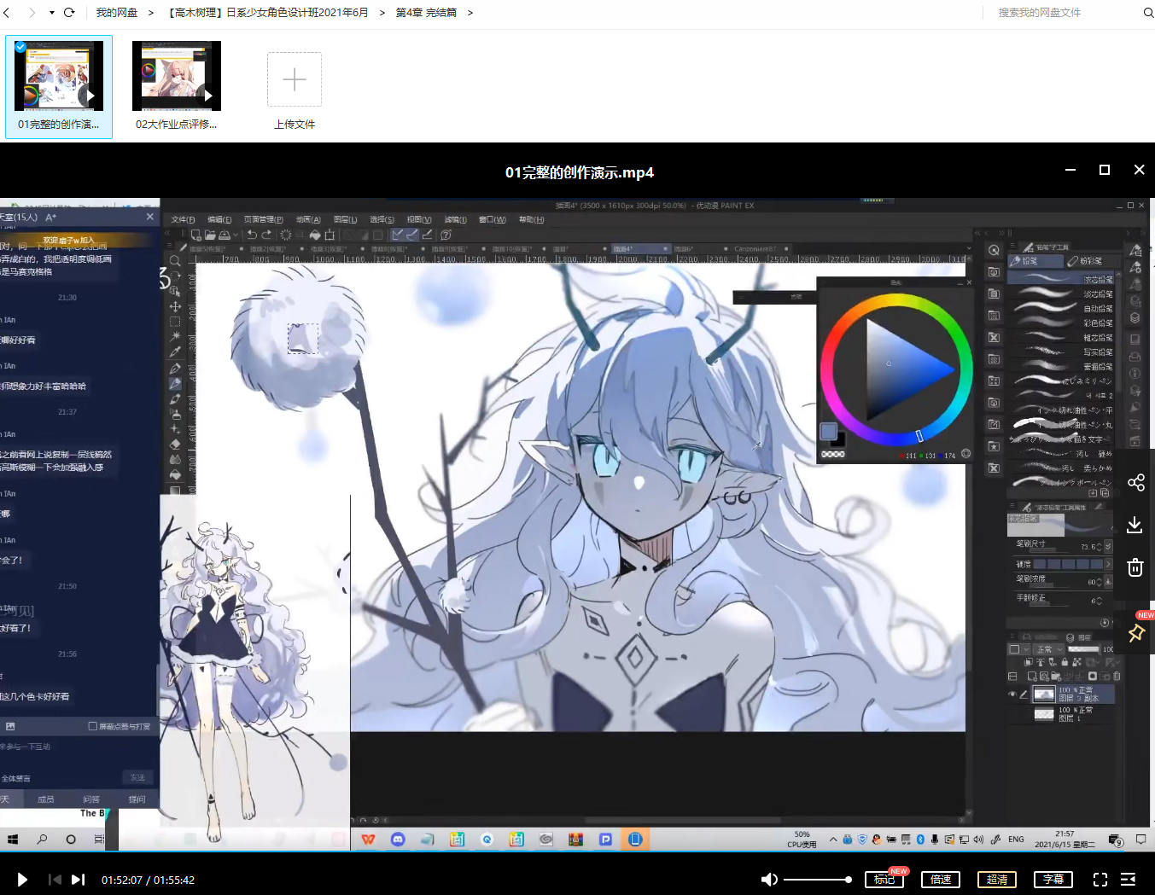Navigate to 我的网盘 in the breadcrumb

(x=116, y=13)
